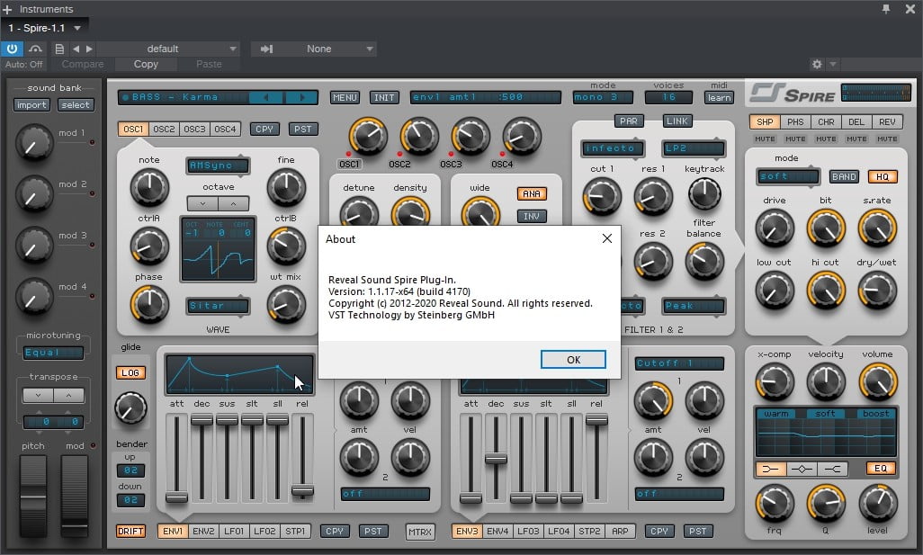Open the MTRX matrix button

click(420, 532)
